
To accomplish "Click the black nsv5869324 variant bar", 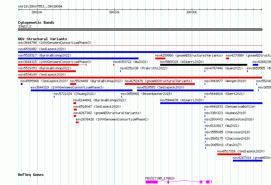I will coord(204,65).
